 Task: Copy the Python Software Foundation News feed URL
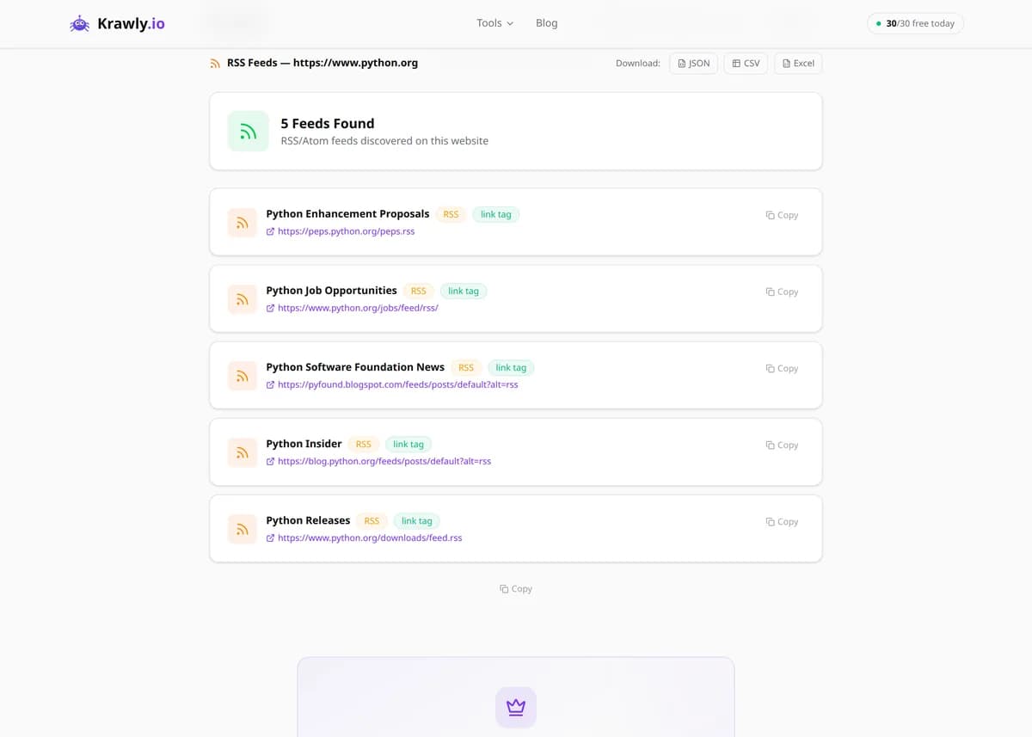pyautogui.click(x=782, y=368)
